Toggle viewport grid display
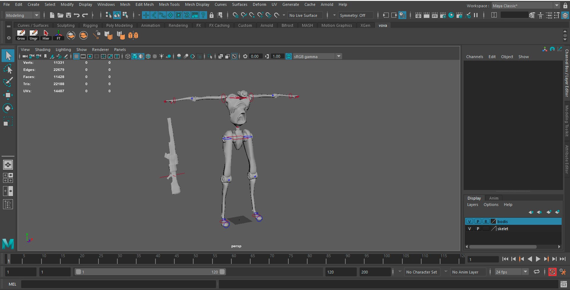The height and width of the screenshot is (290, 570). (76, 56)
